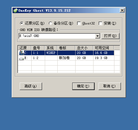Click the E:\win7.GHO path field

tap(57, 36)
